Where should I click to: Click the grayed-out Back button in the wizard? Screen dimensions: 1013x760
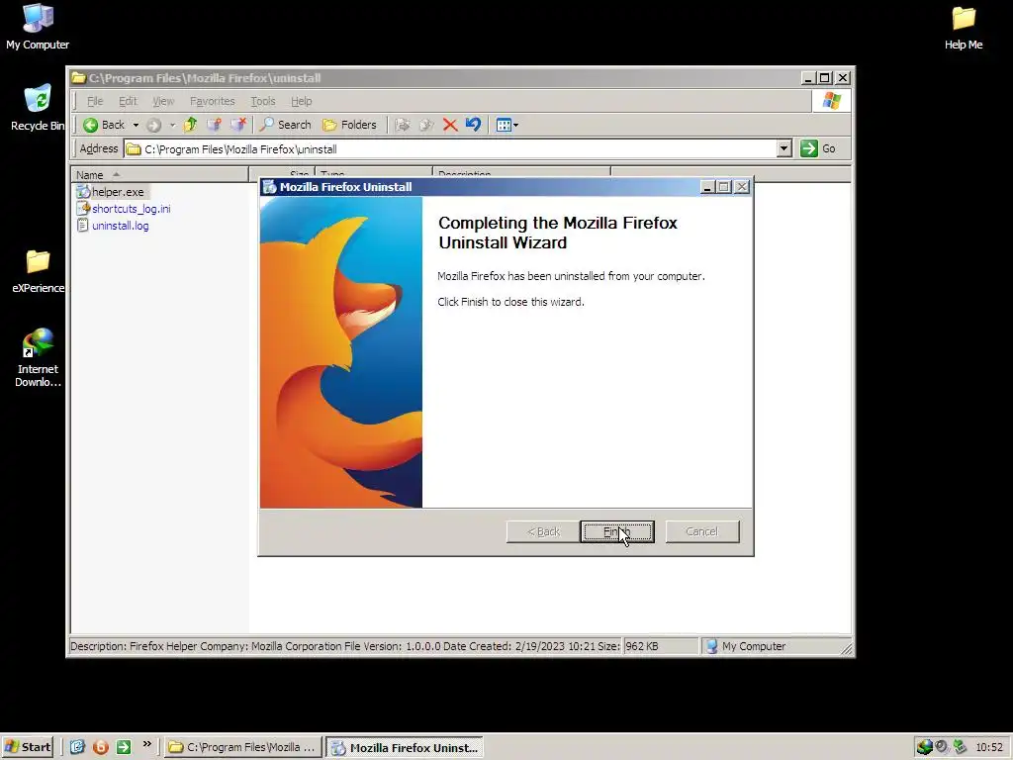pyautogui.click(x=543, y=531)
